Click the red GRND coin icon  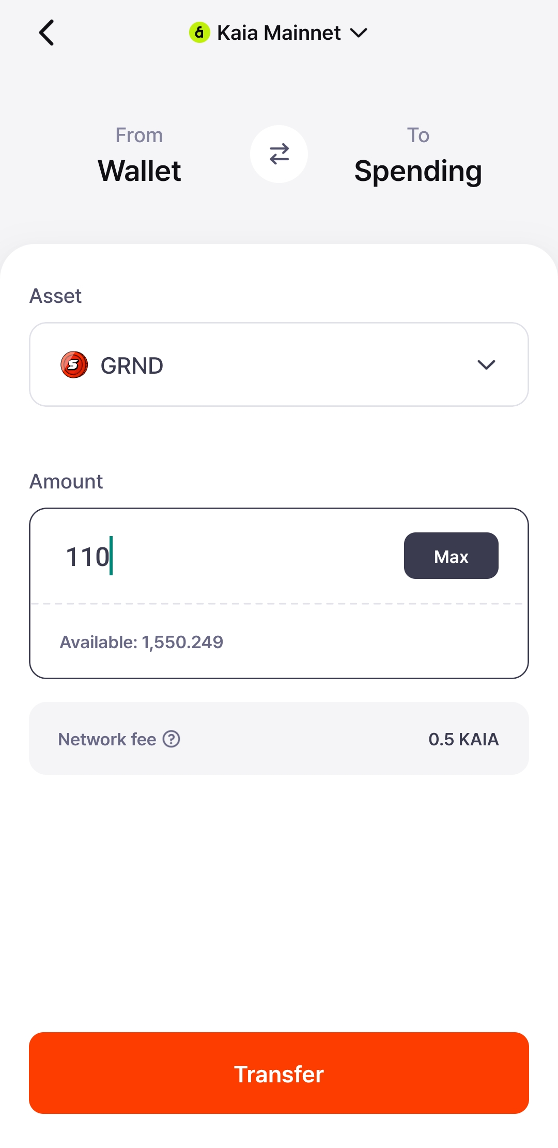74,365
